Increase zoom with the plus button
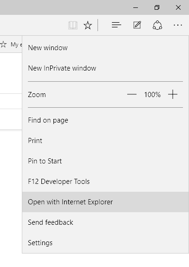The image size is (189, 267). (x=173, y=94)
